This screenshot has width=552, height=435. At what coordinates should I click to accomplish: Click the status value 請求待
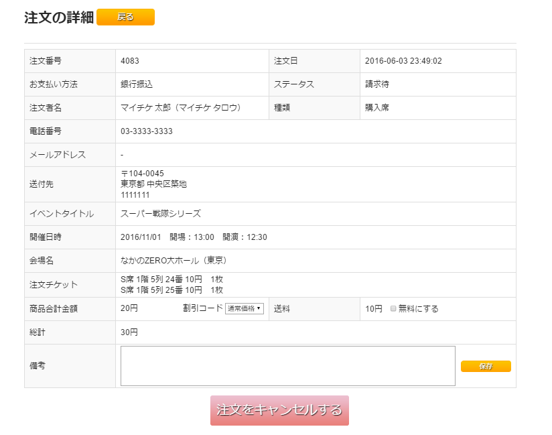click(x=377, y=84)
